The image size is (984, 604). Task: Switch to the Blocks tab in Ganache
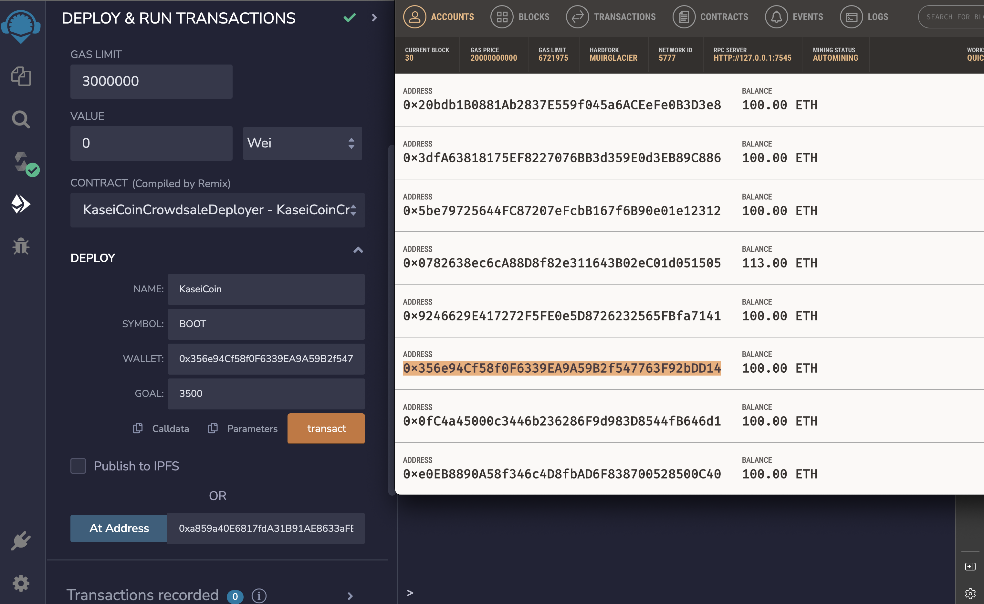coord(520,17)
